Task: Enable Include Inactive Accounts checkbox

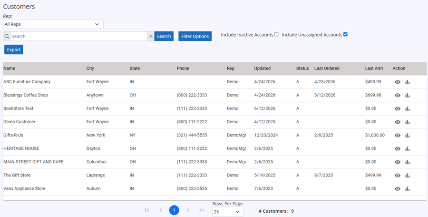Action: click(x=276, y=34)
